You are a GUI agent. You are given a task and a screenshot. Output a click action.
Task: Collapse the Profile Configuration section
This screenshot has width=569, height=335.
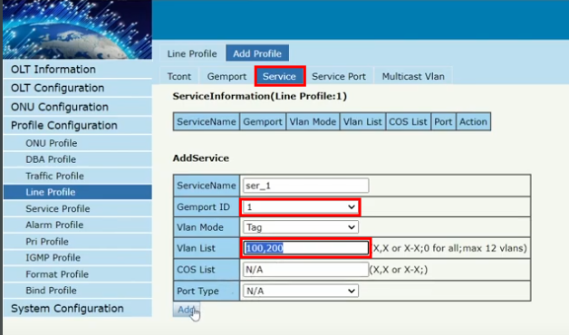point(77,126)
